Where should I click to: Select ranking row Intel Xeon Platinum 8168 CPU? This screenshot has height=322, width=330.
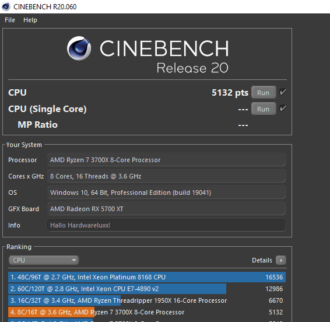pyautogui.click(x=147, y=277)
